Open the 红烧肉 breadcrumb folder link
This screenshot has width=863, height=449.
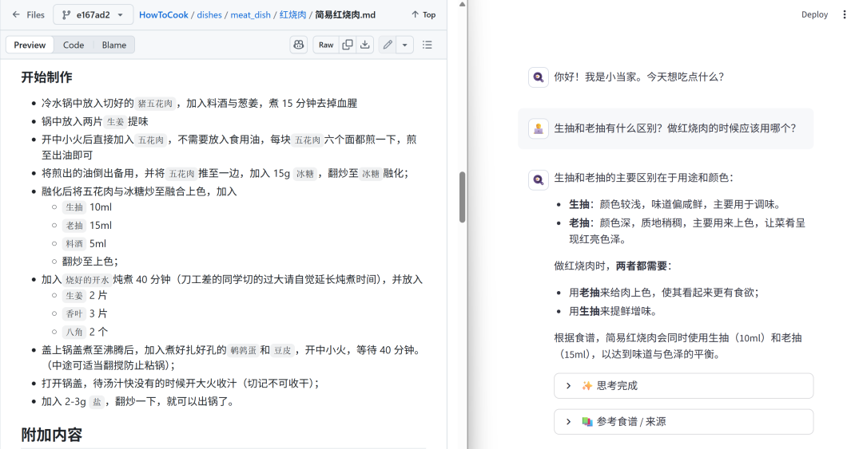(x=292, y=15)
